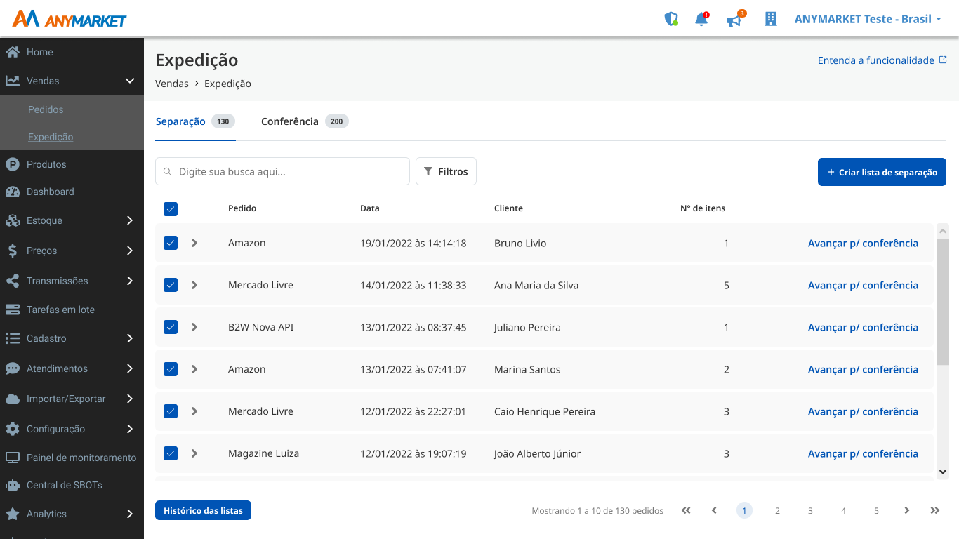Image resolution: width=959 pixels, height=539 pixels.
Task: Click the Produtos P icon
Action: point(12,164)
